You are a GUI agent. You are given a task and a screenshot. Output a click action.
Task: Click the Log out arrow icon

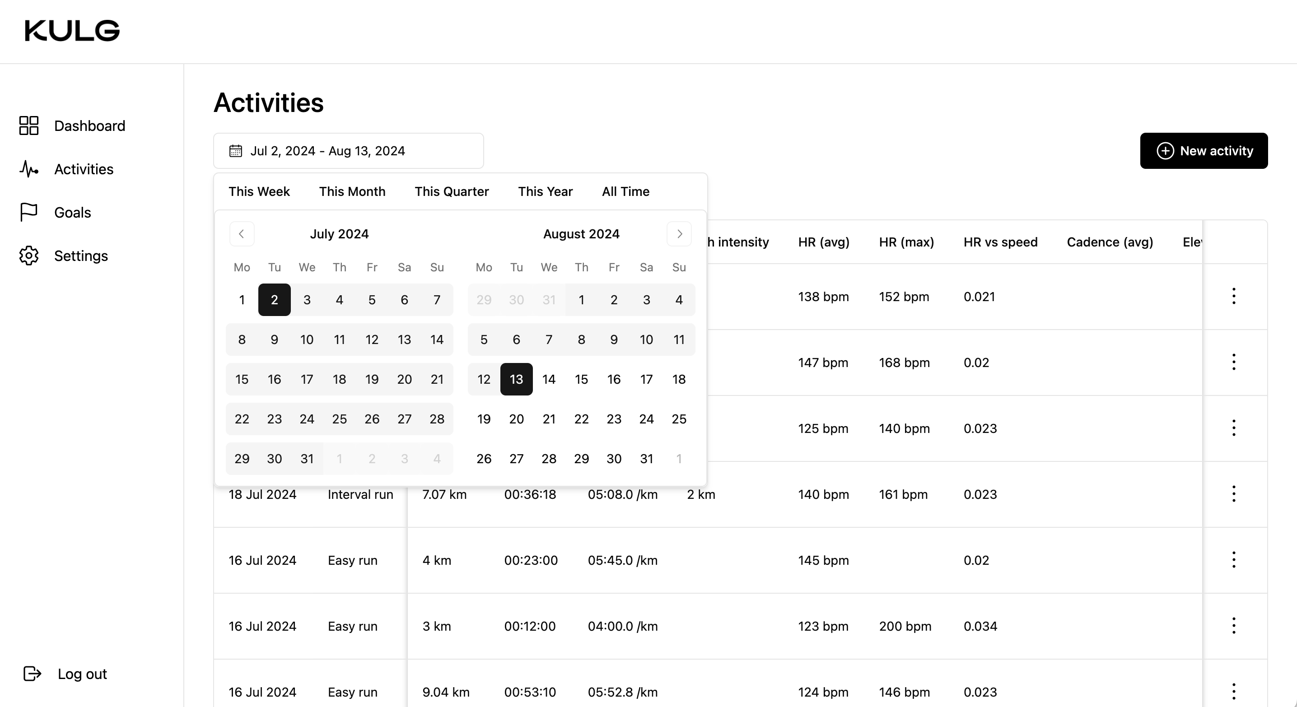click(32, 673)
